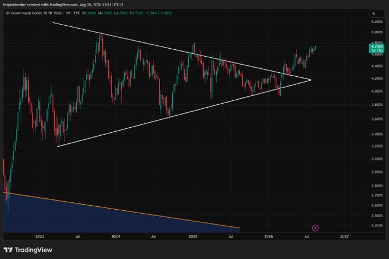Click the TradingView logo
Viewport: 389px width, 259px height.
(x=28, y=250)
